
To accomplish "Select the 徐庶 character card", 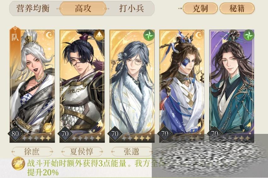I will pyautogui.click(x=32, y=86).
